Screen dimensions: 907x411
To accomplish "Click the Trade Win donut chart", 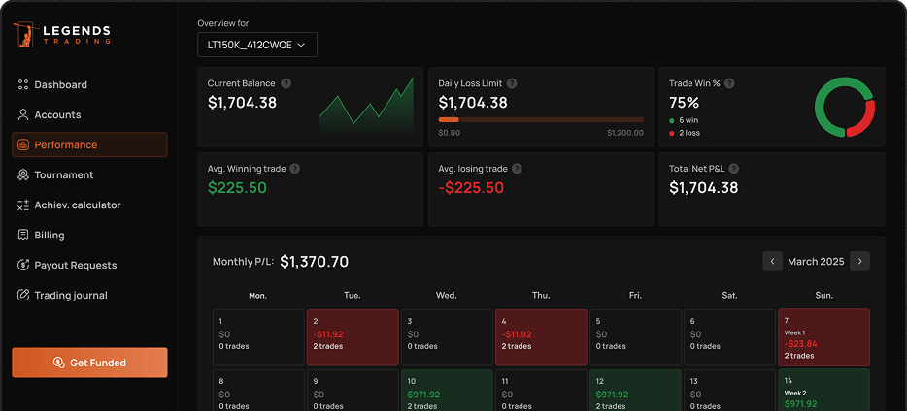I will pyautogui.click(x=845, y=108).
